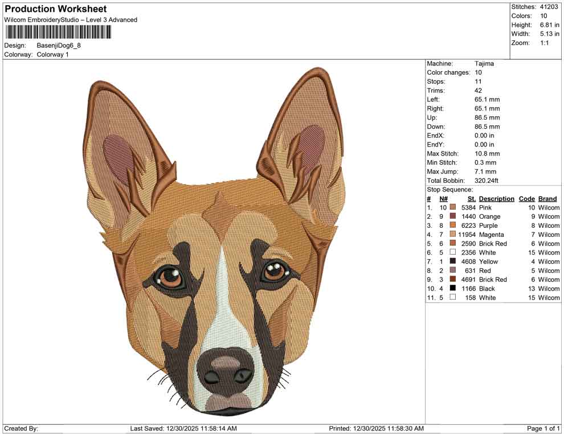
Task: Select the Brick Red swatch in row 5
Action: [452, 243]
